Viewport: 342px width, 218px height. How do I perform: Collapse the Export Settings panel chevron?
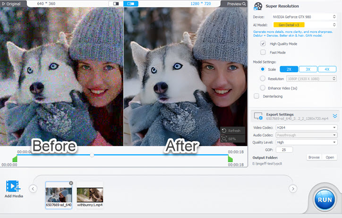coord(335,116)
